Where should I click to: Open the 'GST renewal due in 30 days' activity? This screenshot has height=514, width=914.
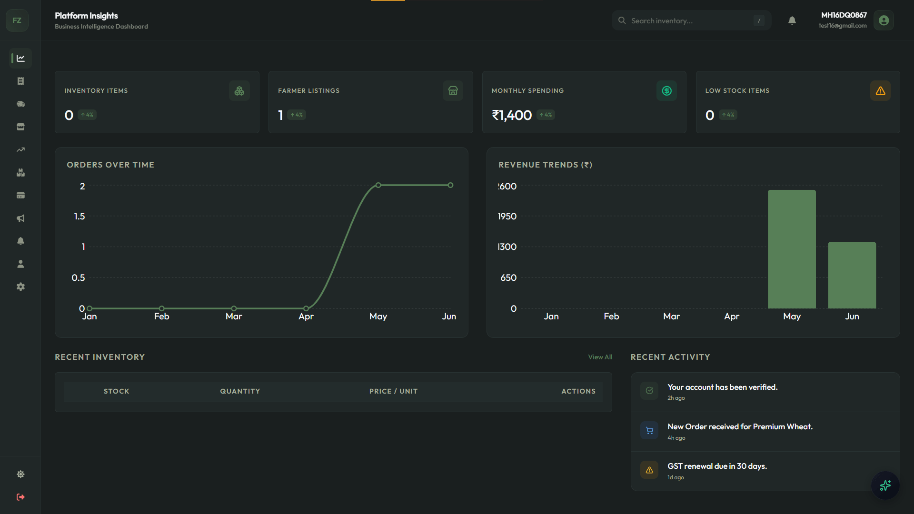click(x=765, y=471)
